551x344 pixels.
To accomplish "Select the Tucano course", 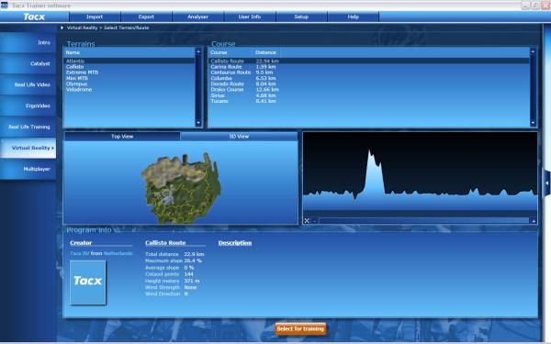I will pos(219,101).
